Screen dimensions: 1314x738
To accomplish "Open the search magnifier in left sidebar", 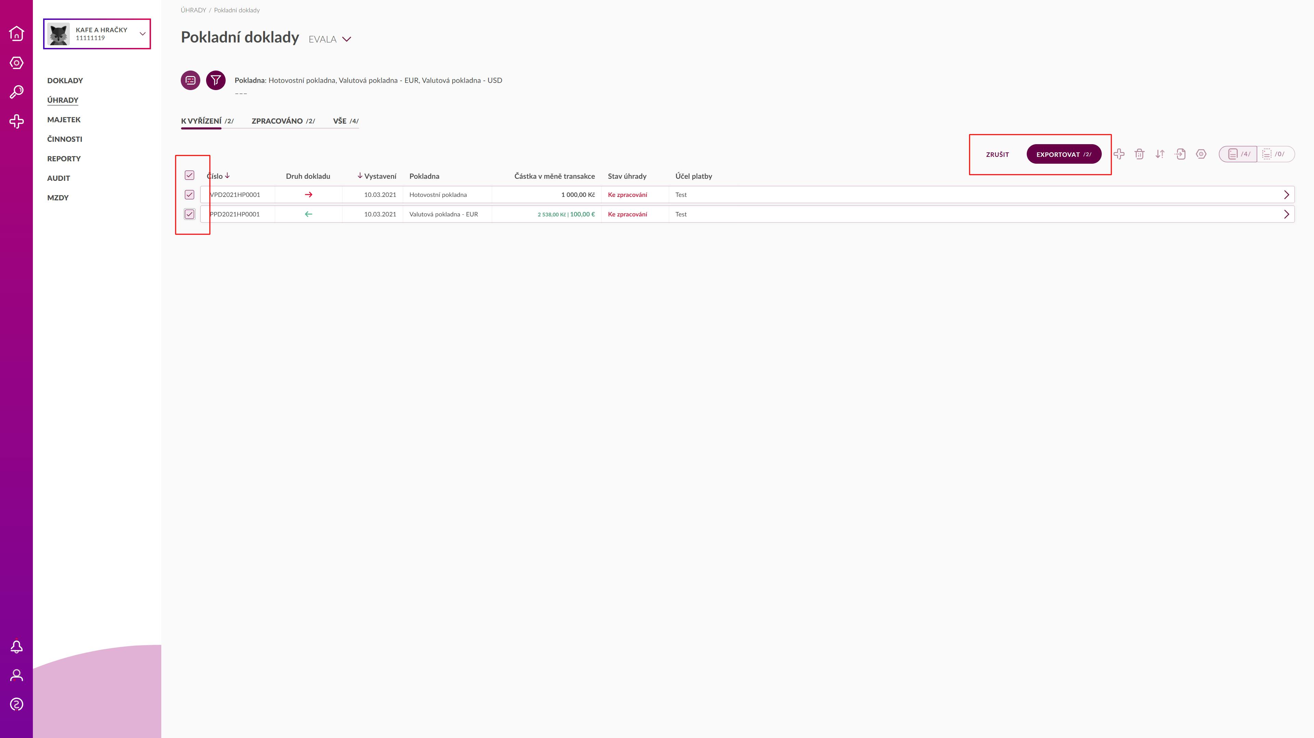I will click(16, 92).
